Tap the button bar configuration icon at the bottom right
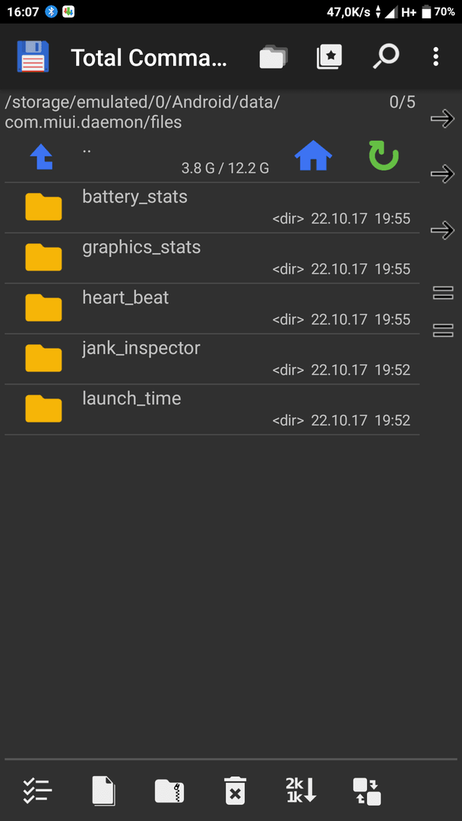This screenshot has width=462, height=821. point(367,791)
